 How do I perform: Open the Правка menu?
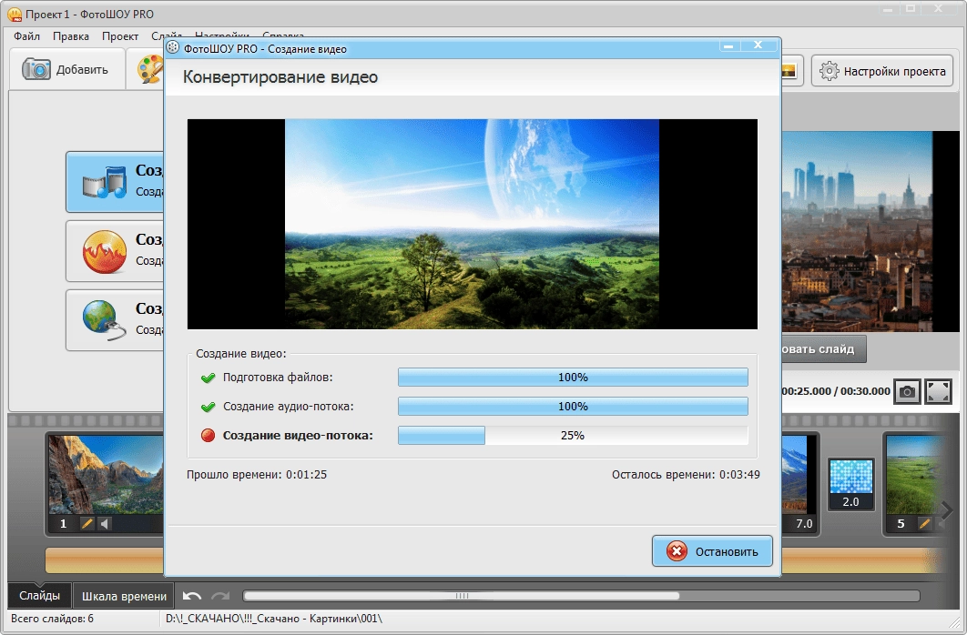tap(71, 36)
